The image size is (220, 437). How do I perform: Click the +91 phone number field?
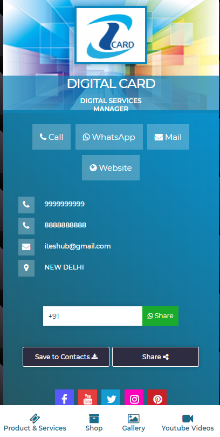(93, 316)
